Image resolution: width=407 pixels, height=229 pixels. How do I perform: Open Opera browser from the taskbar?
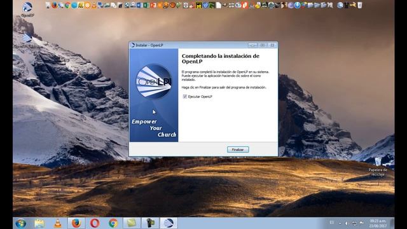95,223
